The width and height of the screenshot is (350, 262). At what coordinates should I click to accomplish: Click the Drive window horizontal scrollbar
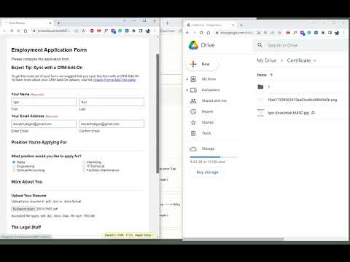point(233,239)
